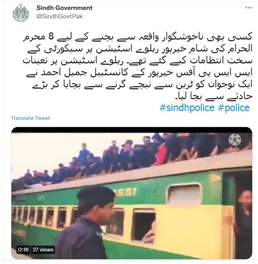Open the #sindhpolice hashtag
The height and width of the screenshot is (264, 258).
click(x=187, y=108)
